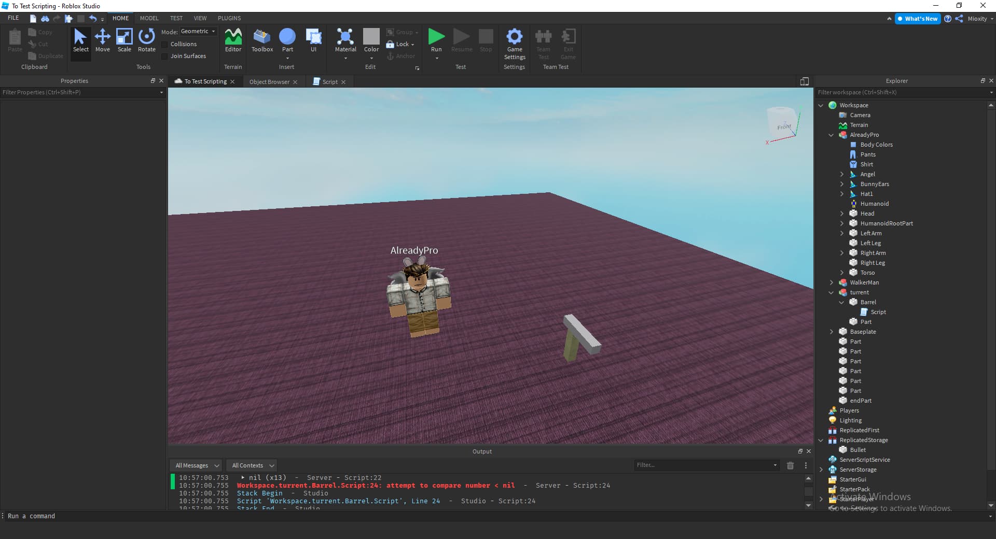The image size is (996, 539).
Task: Open the All Messages dropdown
Action: click(197, 465)
